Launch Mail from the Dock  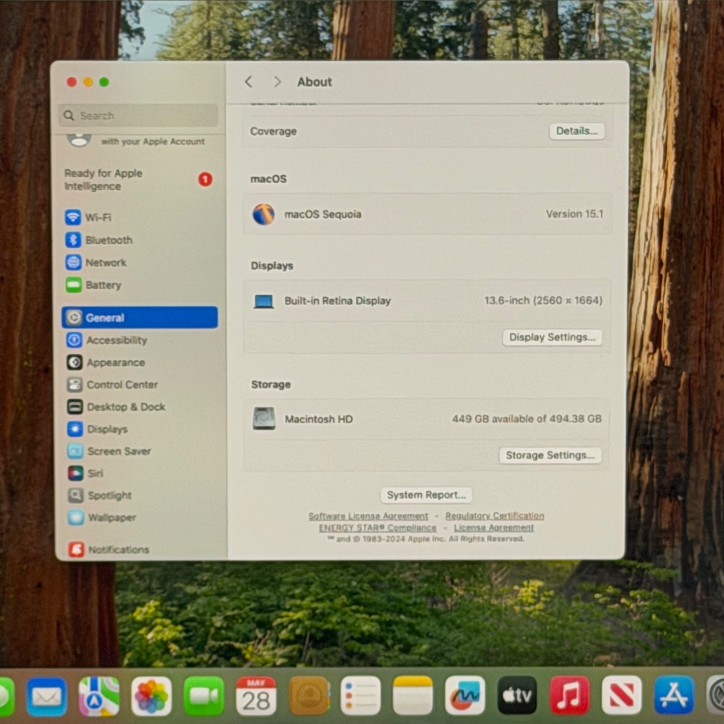click(x=47, y=696)
